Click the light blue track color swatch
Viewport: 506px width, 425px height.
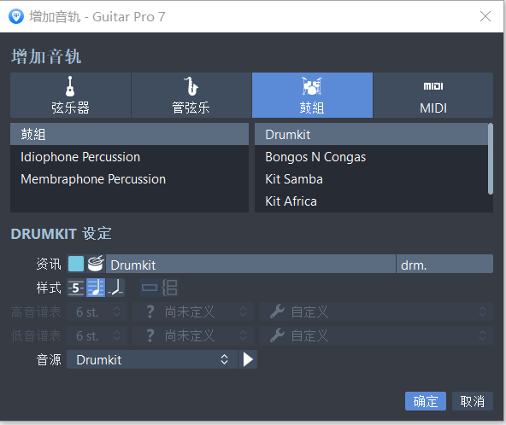76,264
